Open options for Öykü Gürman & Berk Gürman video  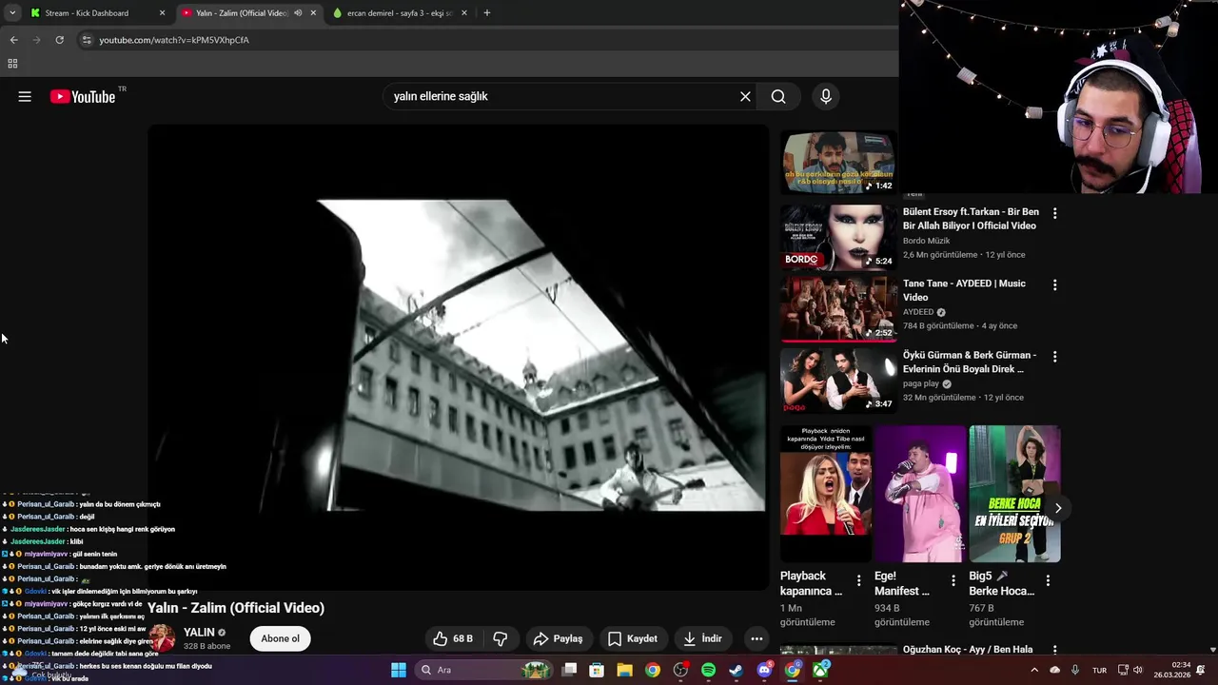(1054, 356)
